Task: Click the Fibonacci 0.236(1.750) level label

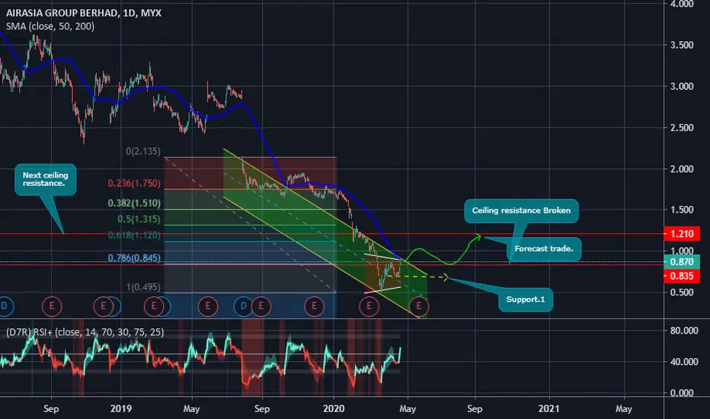Action: point(134,184)
